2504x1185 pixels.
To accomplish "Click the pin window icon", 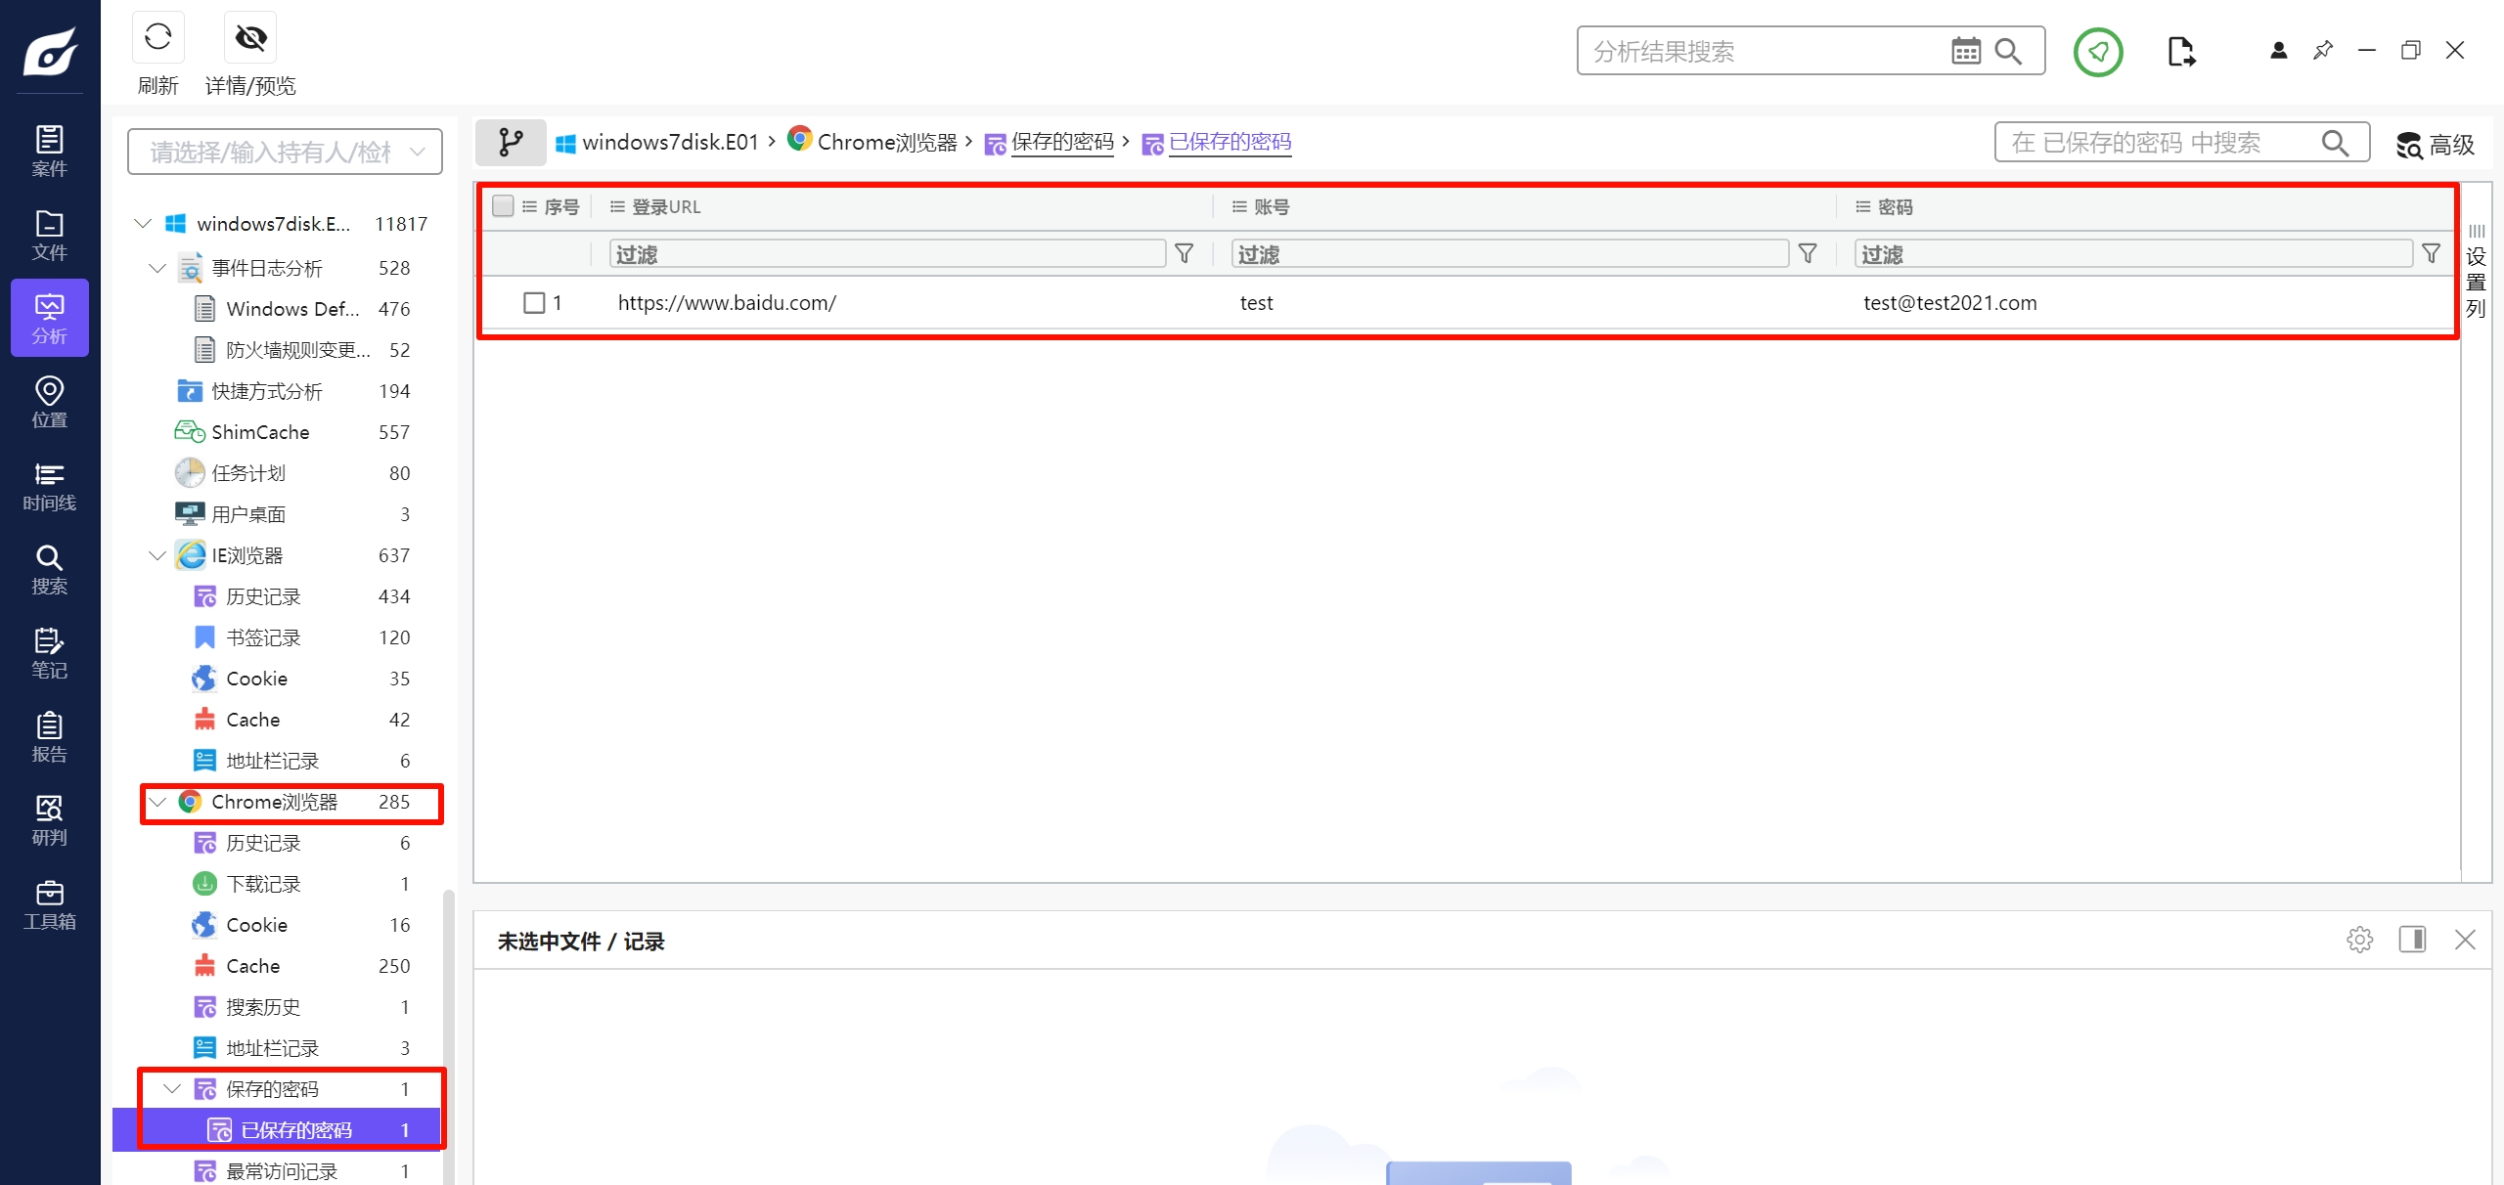I will [2323, 50].
